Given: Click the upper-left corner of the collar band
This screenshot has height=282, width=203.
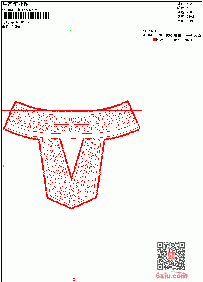Looking at the screenshot, I should click(x=16, y=101).
